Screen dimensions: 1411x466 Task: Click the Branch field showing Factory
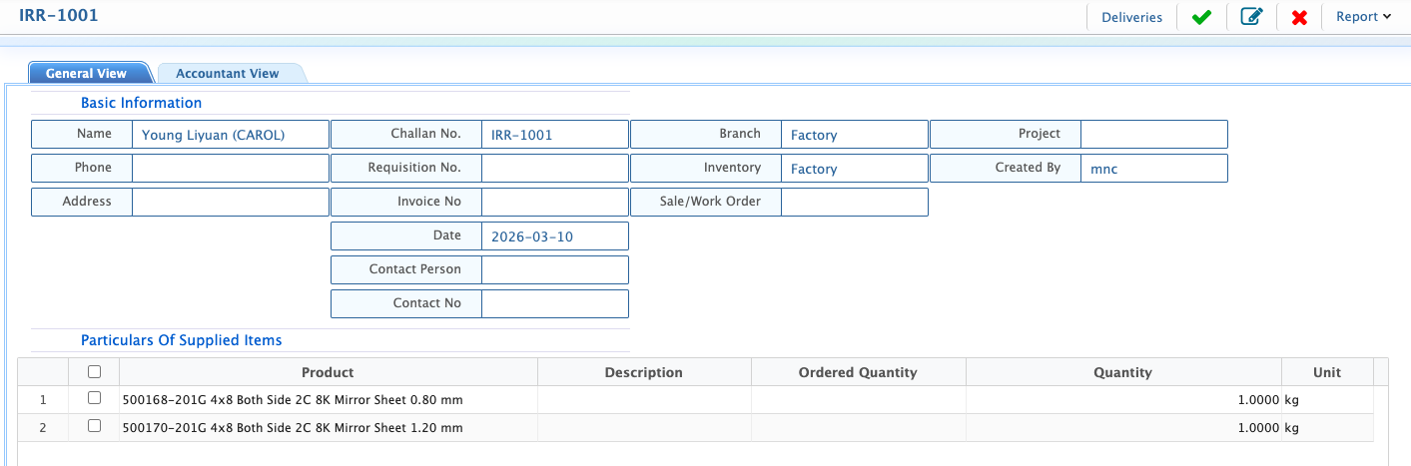pyautogui.click(x=854, y=135)
